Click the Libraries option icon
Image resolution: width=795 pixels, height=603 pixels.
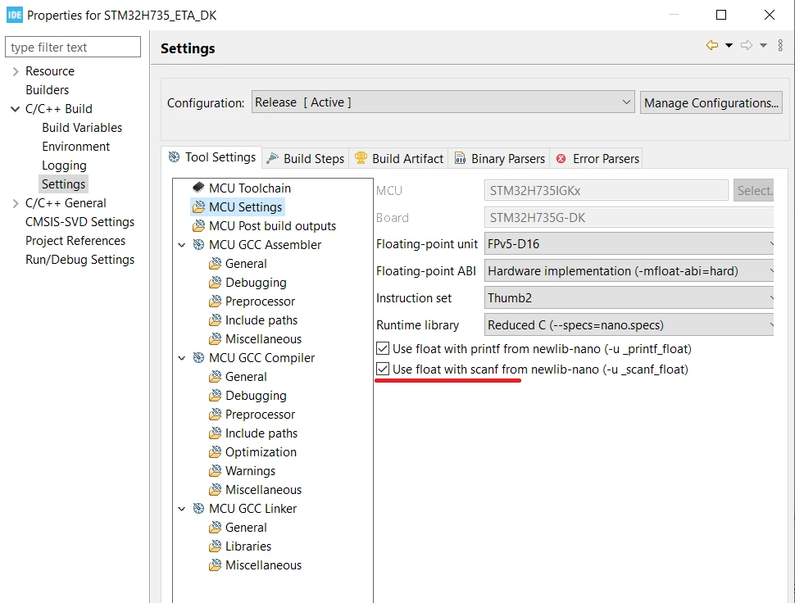pyautogui.click(x=215, y=546)
